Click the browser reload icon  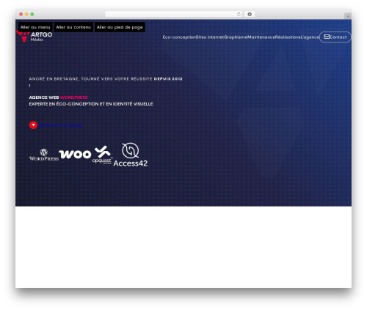[239, 14]
